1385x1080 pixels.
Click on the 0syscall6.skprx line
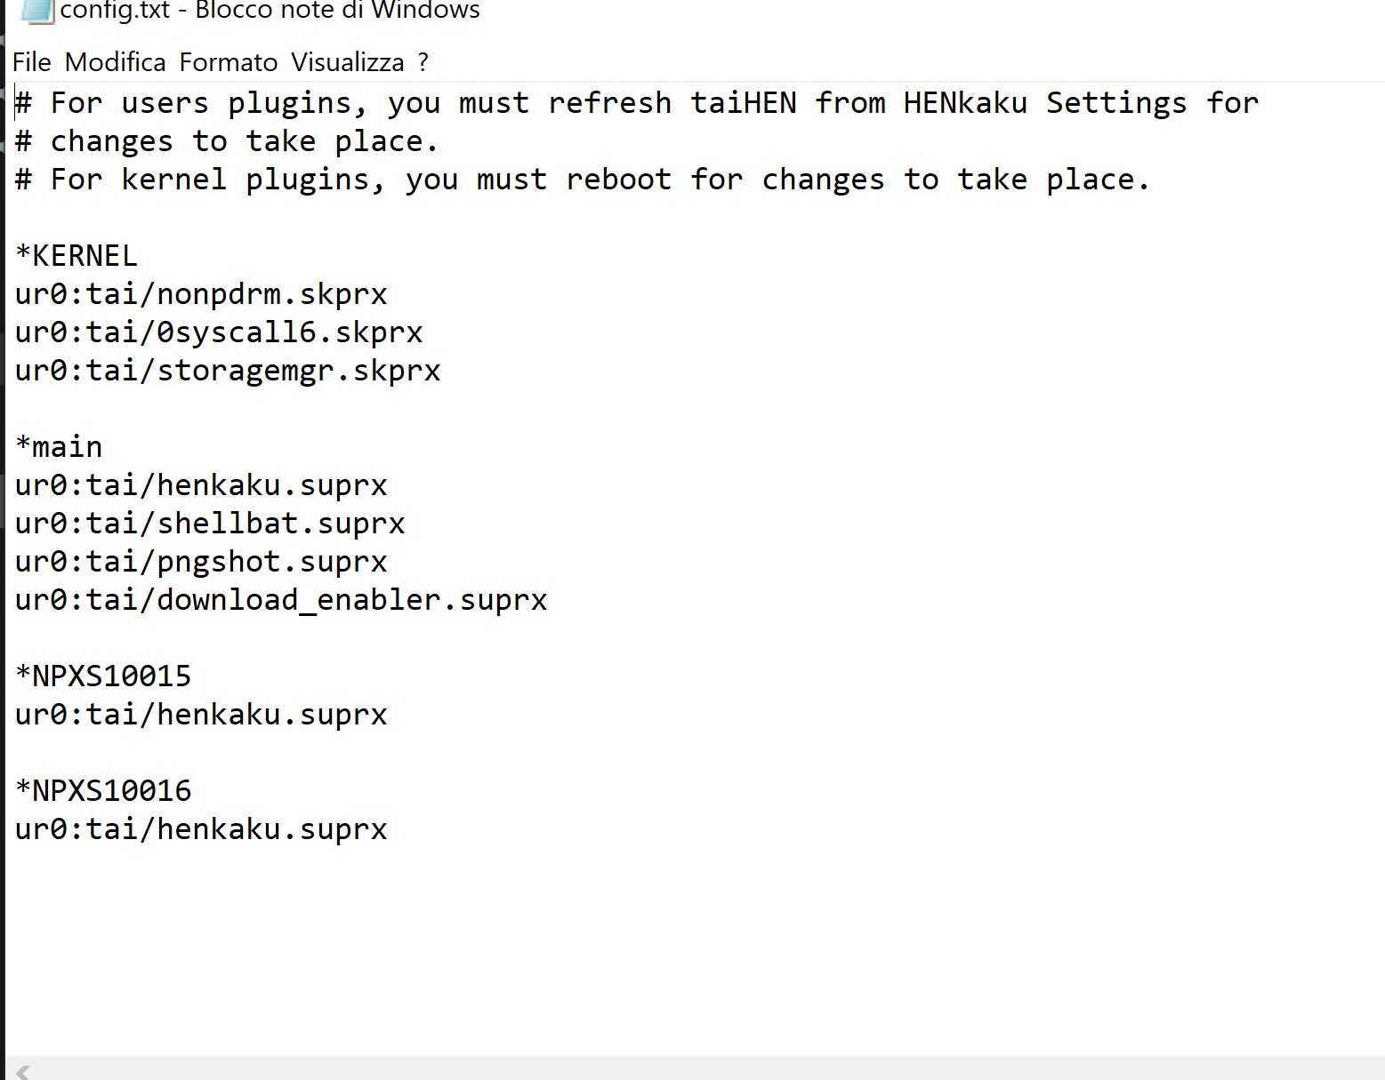(219, 332)
